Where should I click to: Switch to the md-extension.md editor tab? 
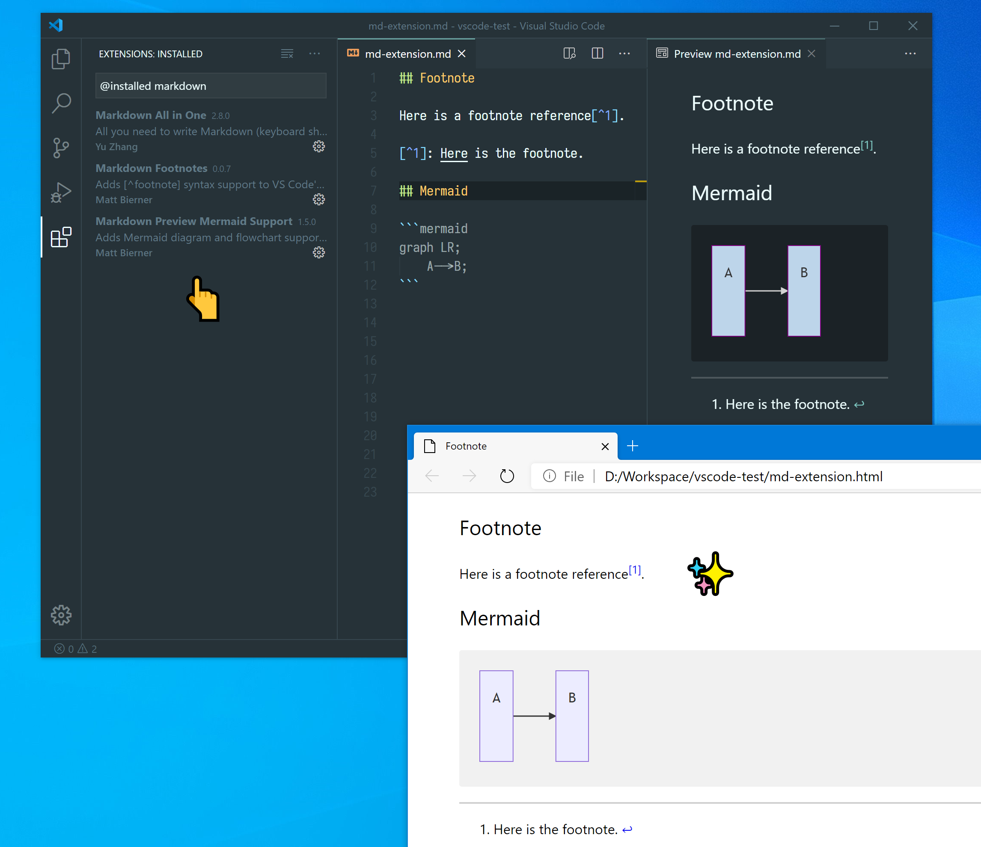point(407,54)
